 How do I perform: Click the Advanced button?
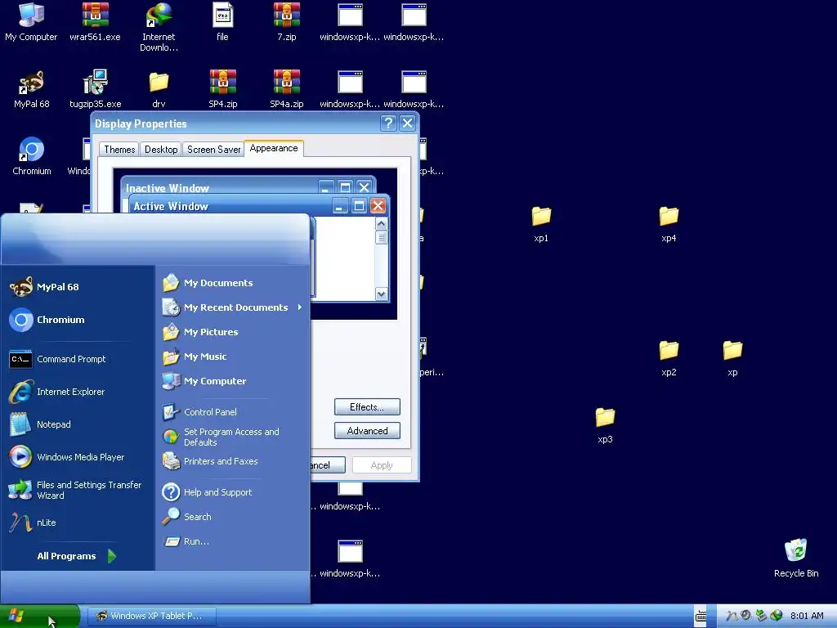click(x=367, y=430)
